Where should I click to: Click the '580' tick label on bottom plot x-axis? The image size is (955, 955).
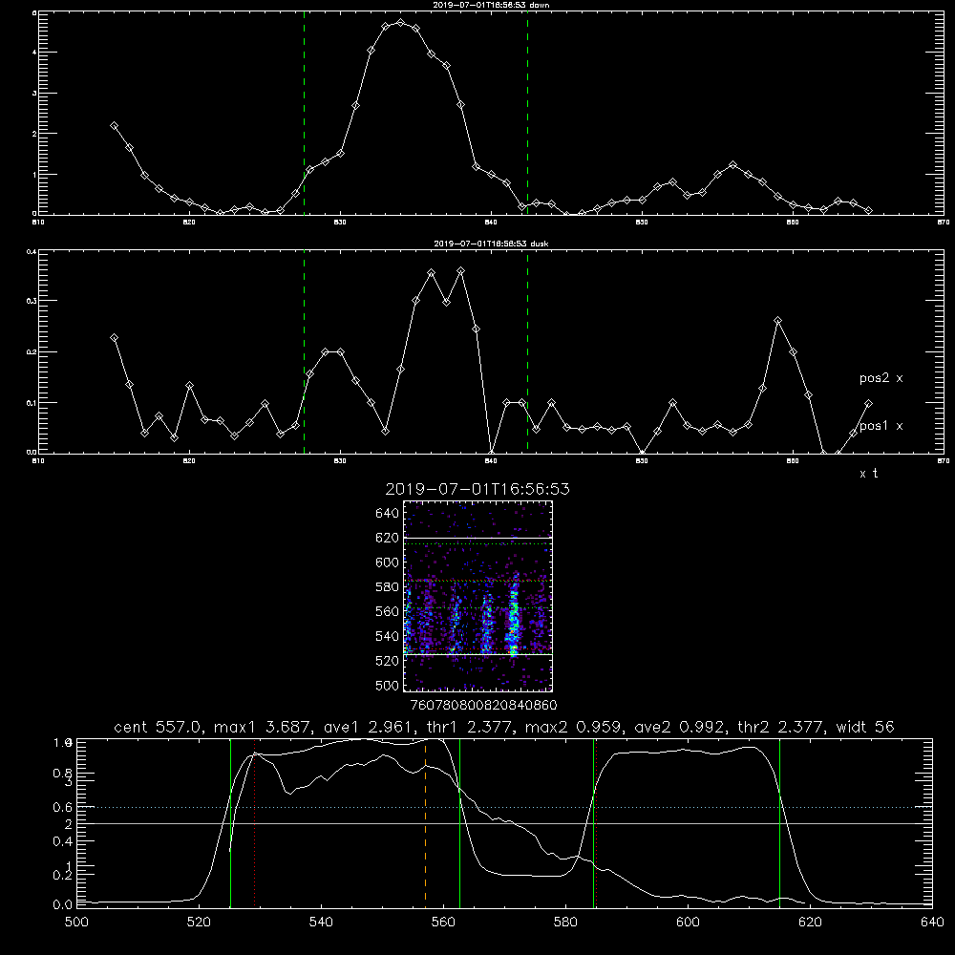pos(565,923)
